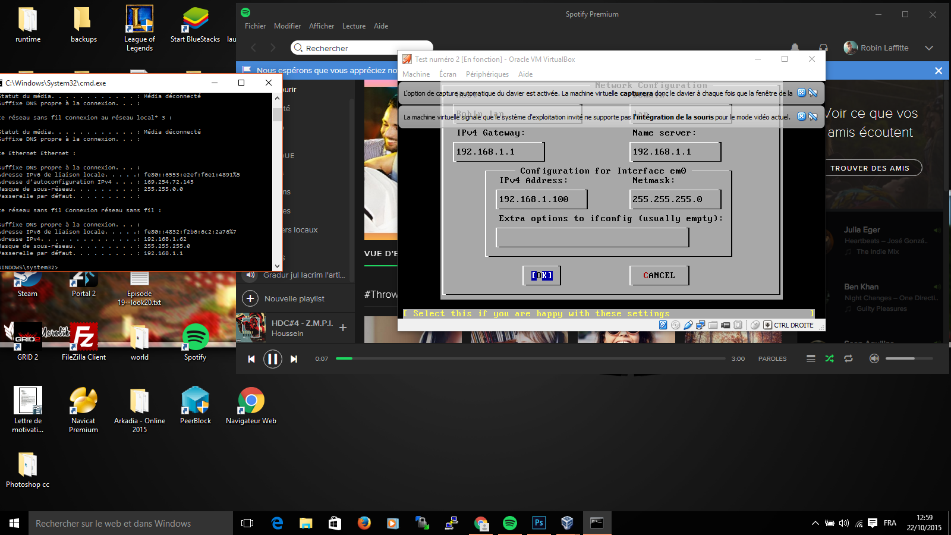
Task: Select the FileZilla Client desktop icon
Action: tap(84, 342)
